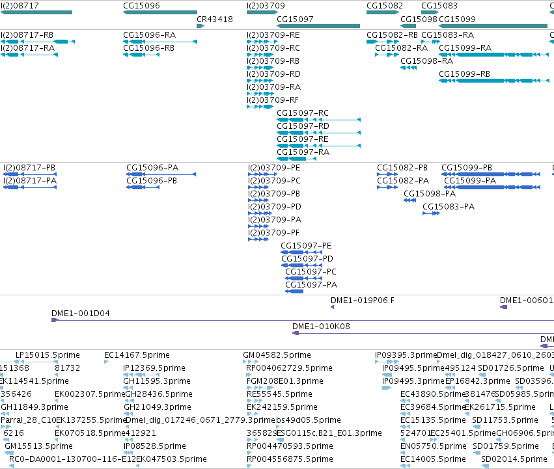Select transcript l(2)08717-RB
Screen dimensions: 554x469
point(38,42)
